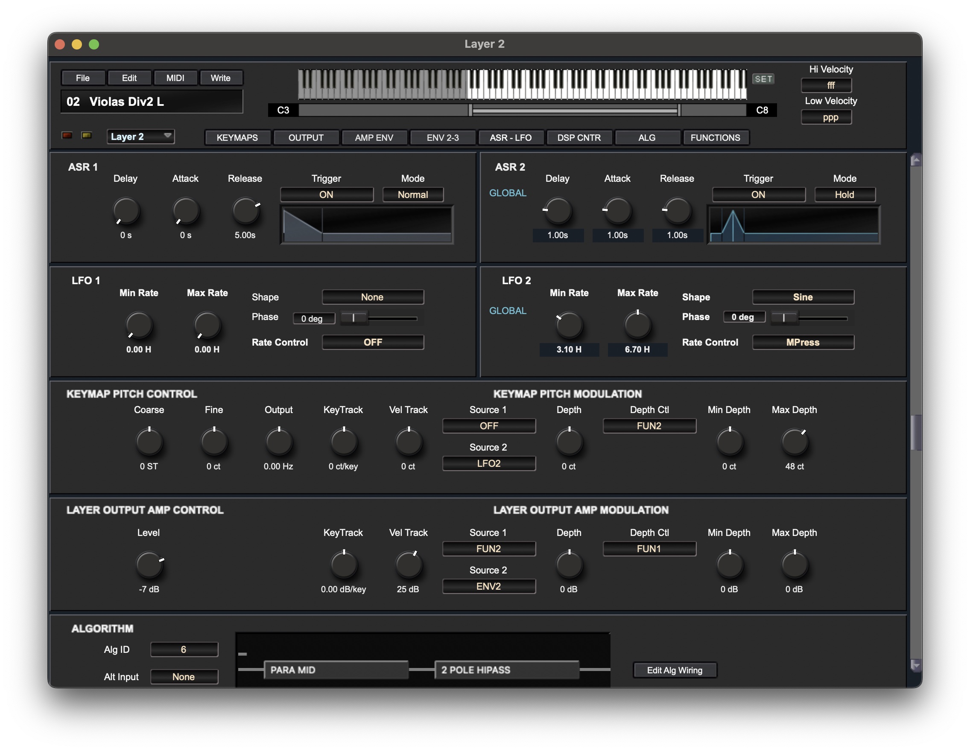Click the pitch modulation Max Depth knob
The height and width of the screenshot is (751, 970).
pos(794,442)
